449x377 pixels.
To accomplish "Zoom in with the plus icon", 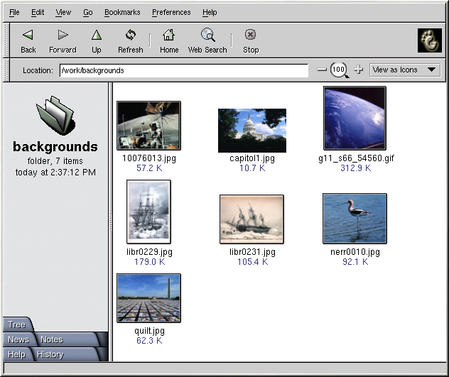I will tap(359, 70).
